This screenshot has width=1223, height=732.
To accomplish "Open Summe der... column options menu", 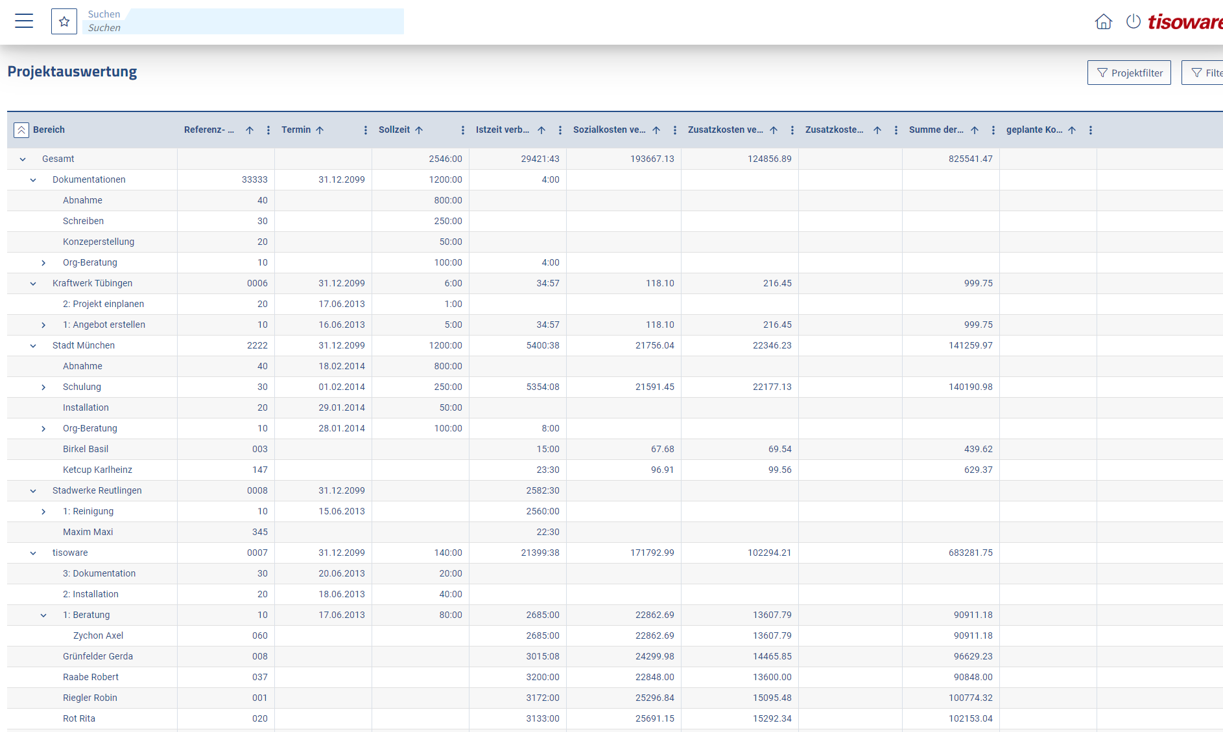I will (993, 130).
